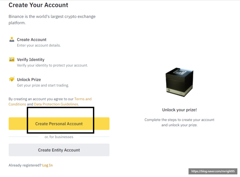
Task: Click the Create Account step heading
Action: 32,40
